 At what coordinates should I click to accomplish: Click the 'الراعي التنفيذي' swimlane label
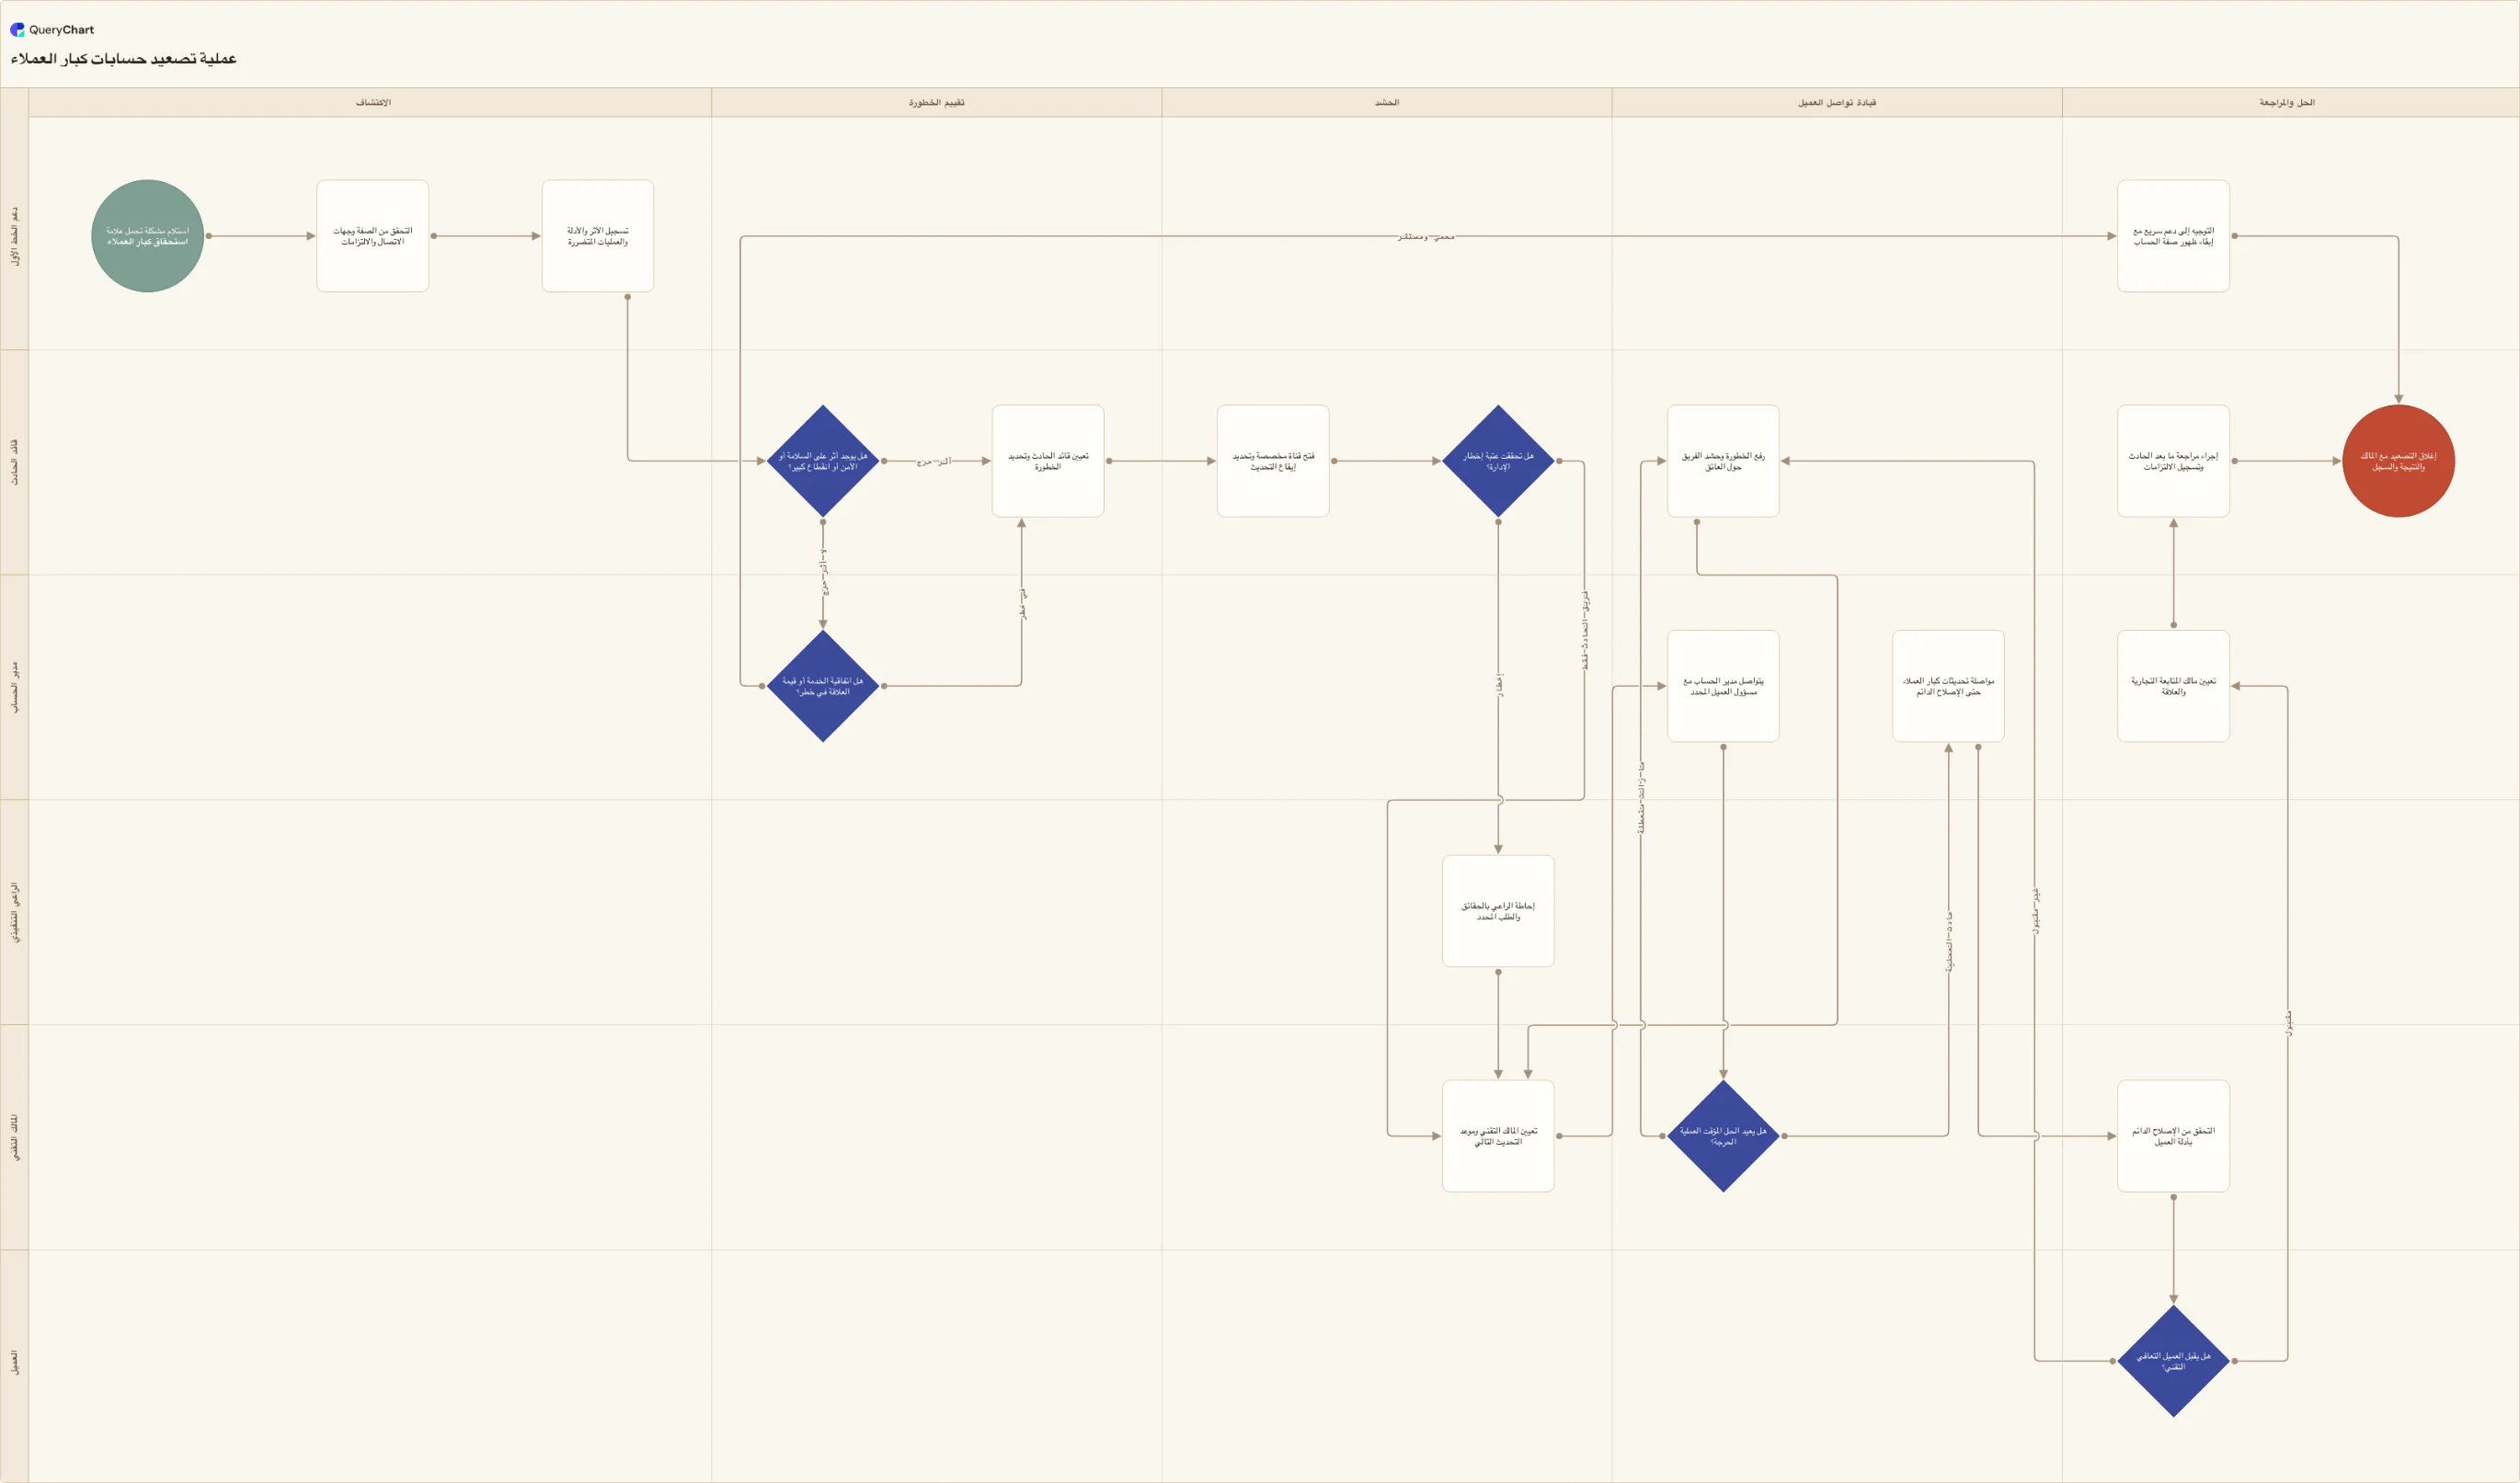[x=14, y=911]
